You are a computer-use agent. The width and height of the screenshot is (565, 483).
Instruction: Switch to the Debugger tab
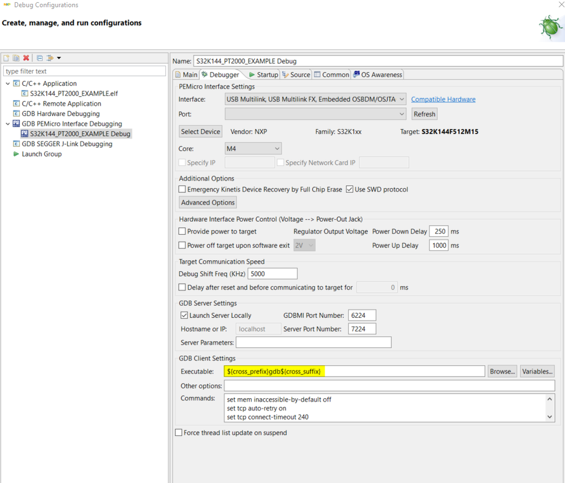click(221, 75)
